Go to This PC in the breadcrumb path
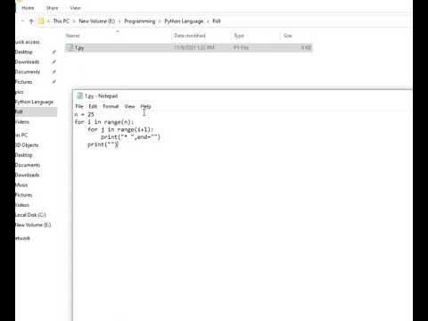 point(61,21)
